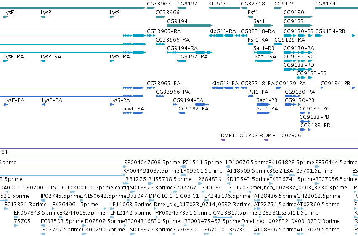Viewport: 358px width, 236px height.
Task: Select protein Psf1-PA
Action: pyautogui.click(x=258, y=92)
